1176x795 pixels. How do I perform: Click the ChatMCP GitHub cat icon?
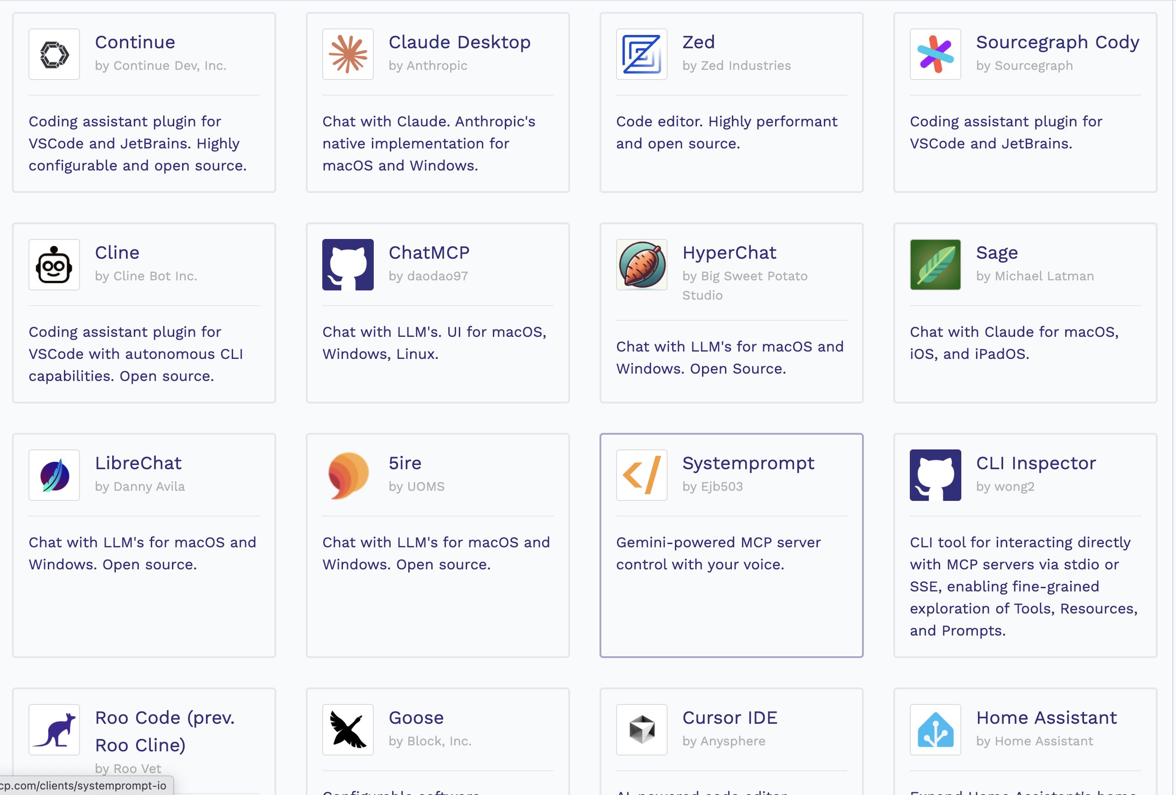coord(348,265)
